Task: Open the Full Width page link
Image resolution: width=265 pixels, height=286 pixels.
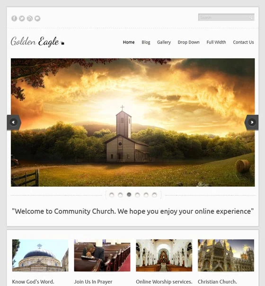Action: 216,43
